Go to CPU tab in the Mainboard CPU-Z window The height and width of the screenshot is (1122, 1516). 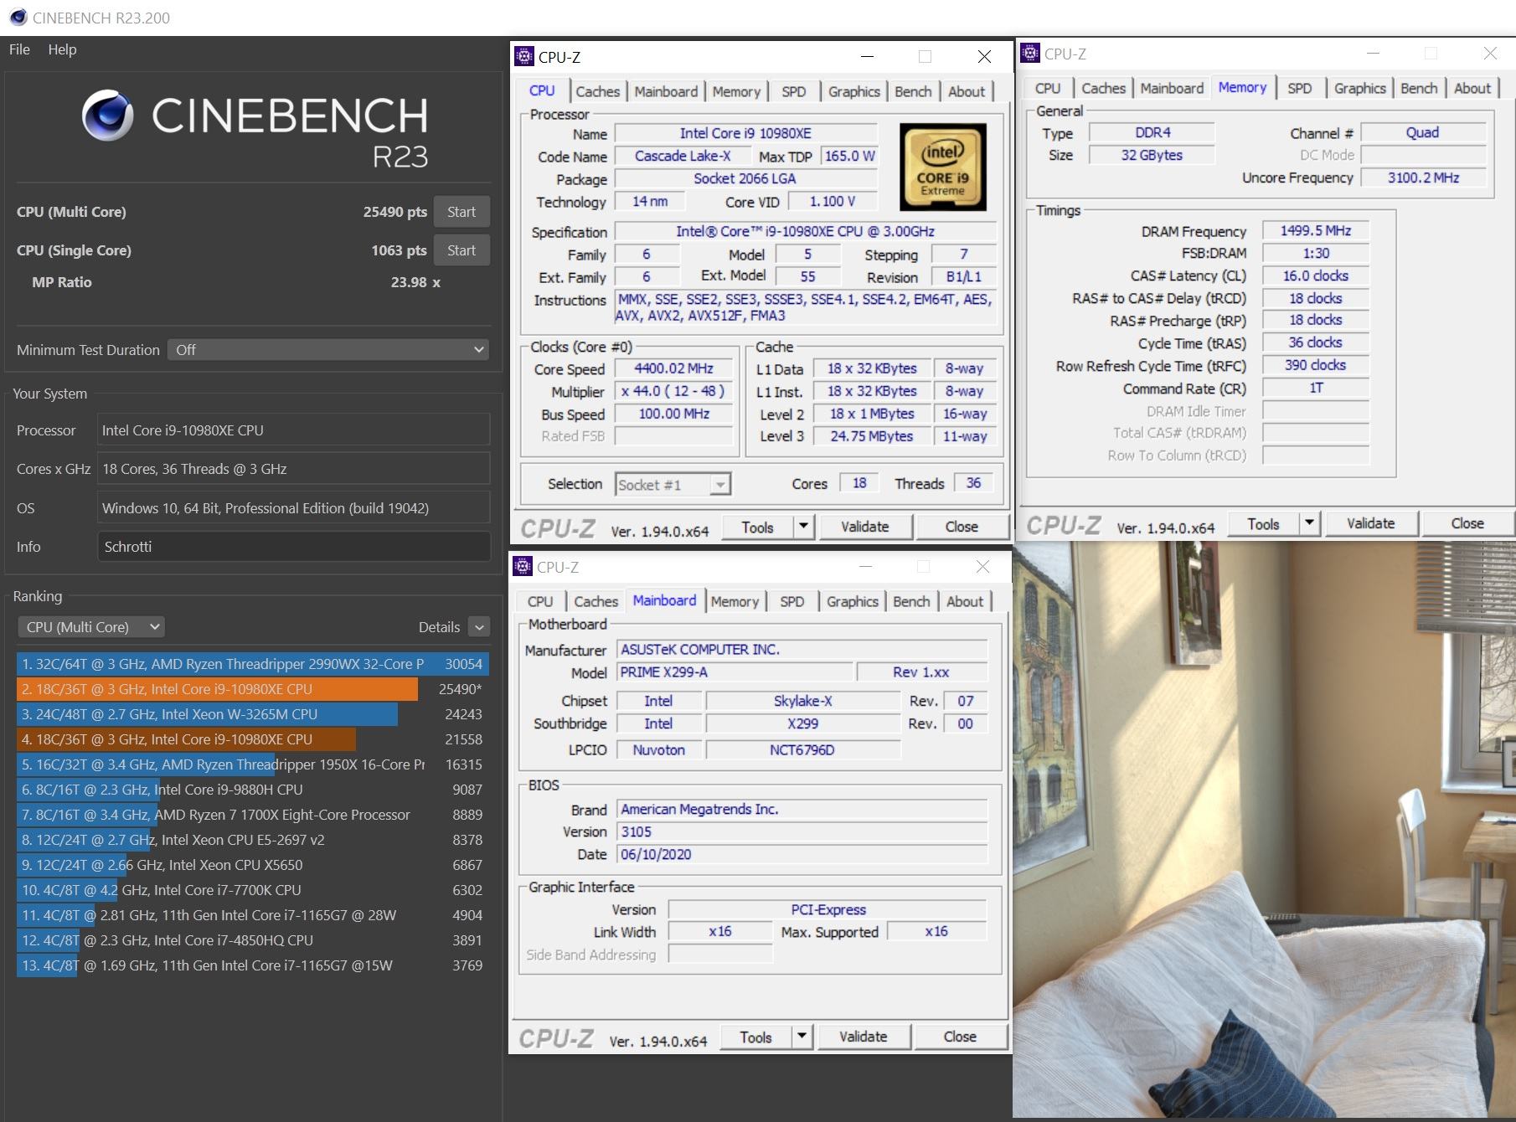(x=540, y=601)
